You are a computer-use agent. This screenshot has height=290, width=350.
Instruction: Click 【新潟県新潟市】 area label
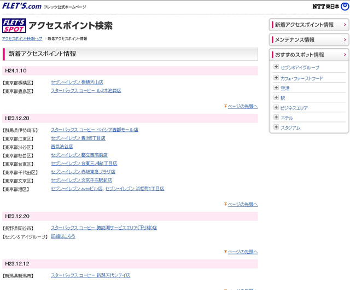(18, 276)
